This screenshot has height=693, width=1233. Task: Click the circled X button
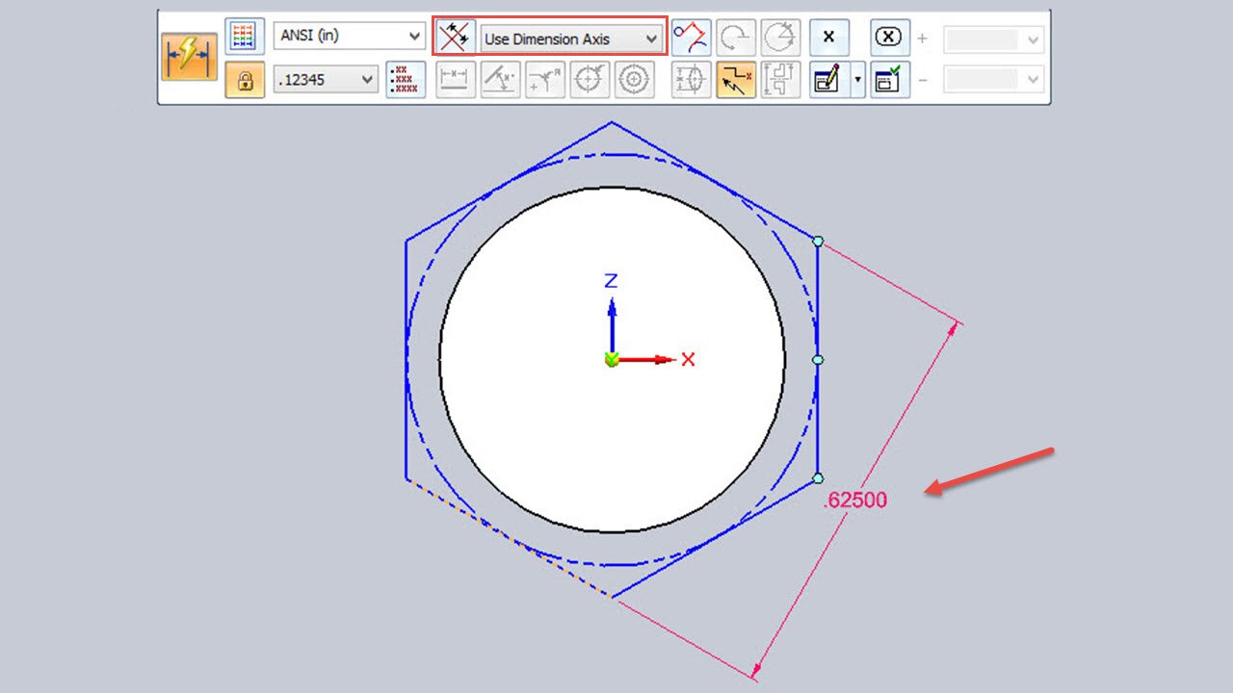click(x=890, y=38)
